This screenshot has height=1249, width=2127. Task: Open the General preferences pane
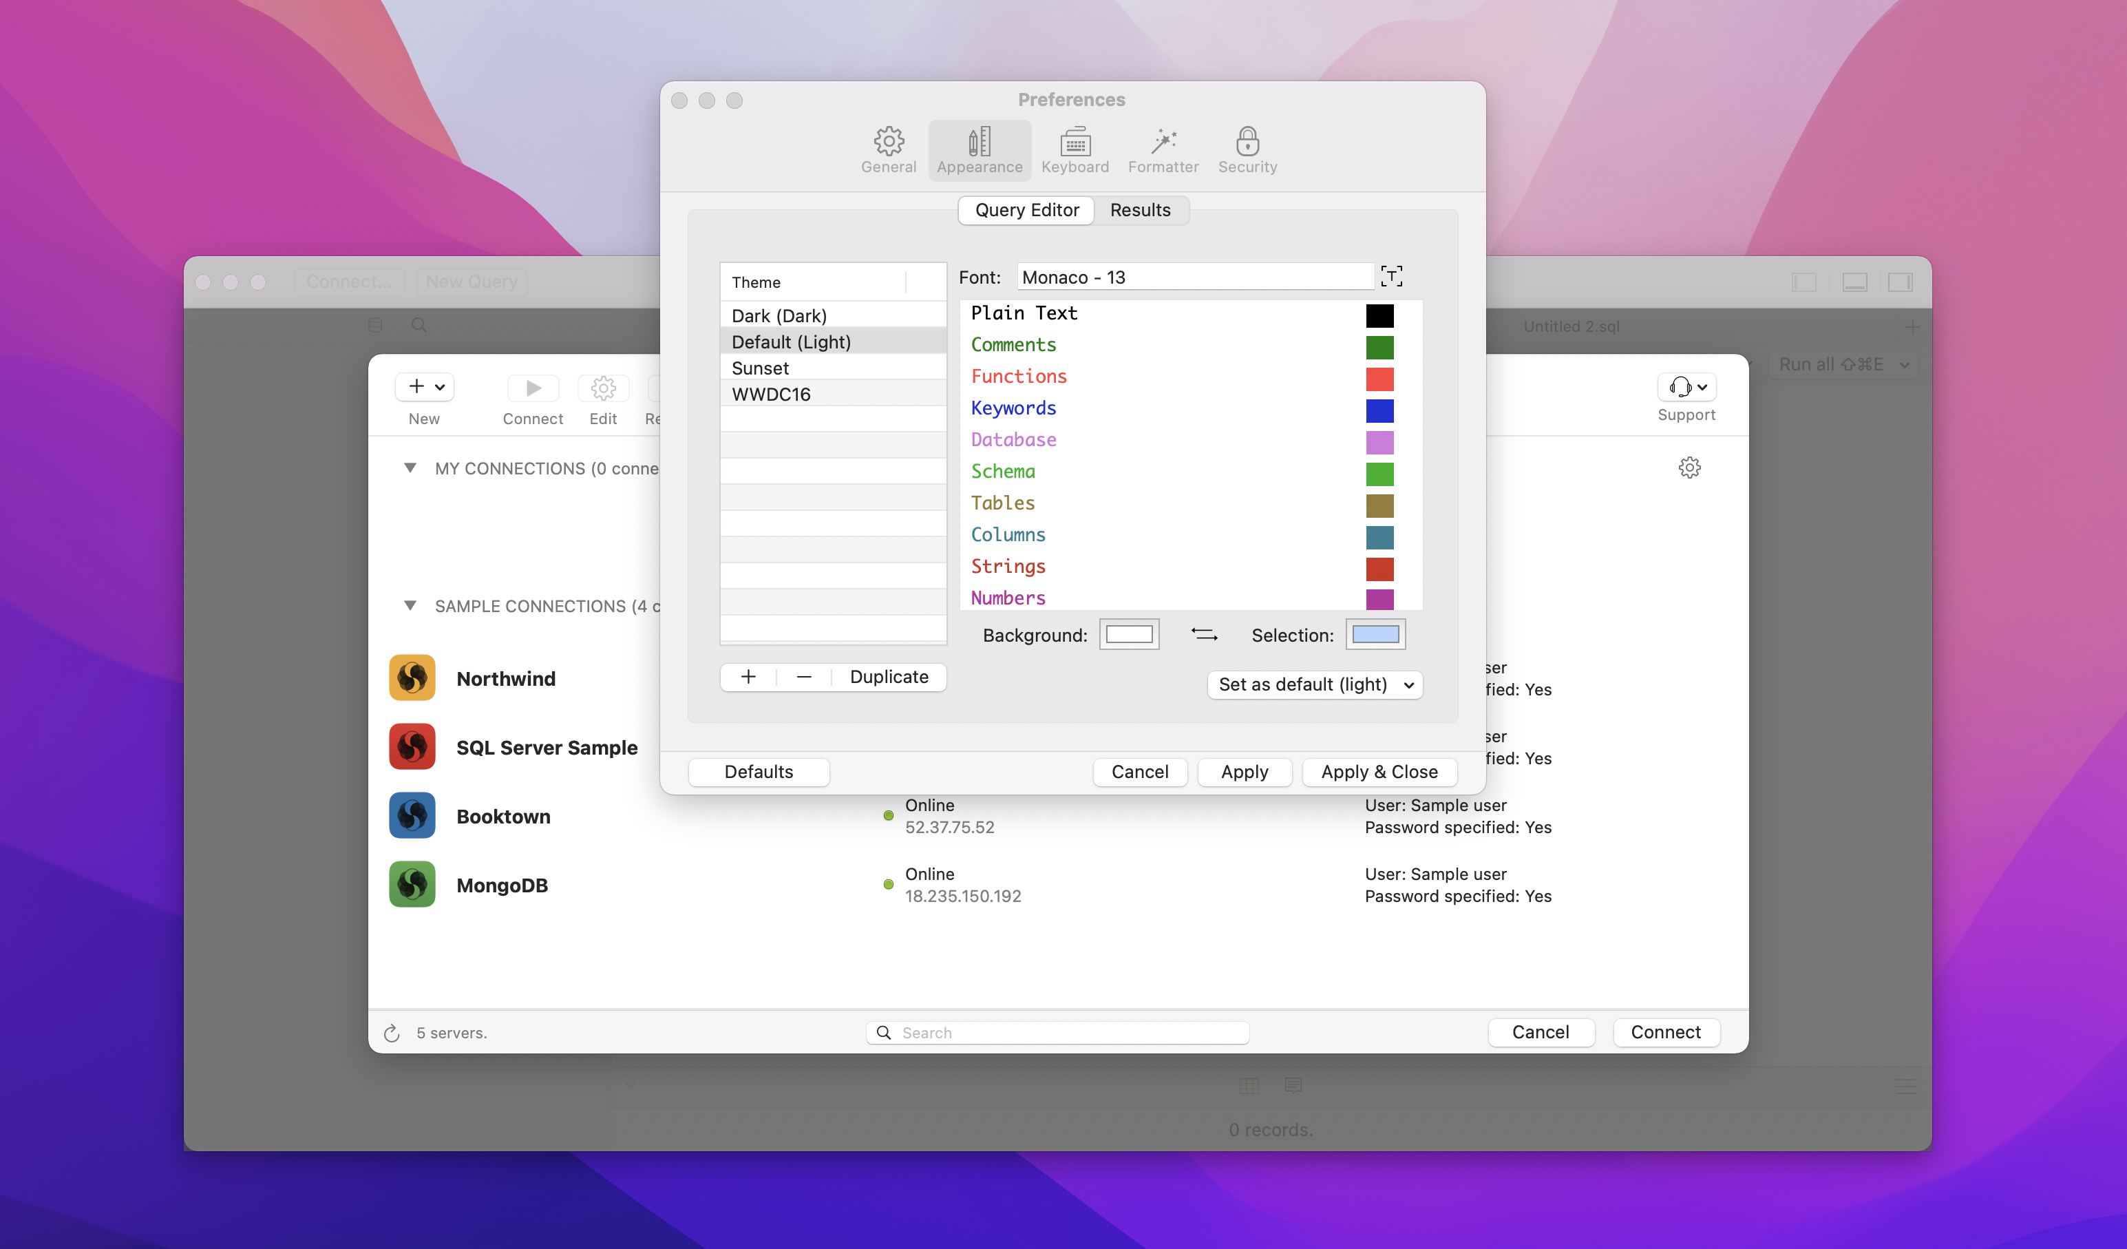click(888, 149)
